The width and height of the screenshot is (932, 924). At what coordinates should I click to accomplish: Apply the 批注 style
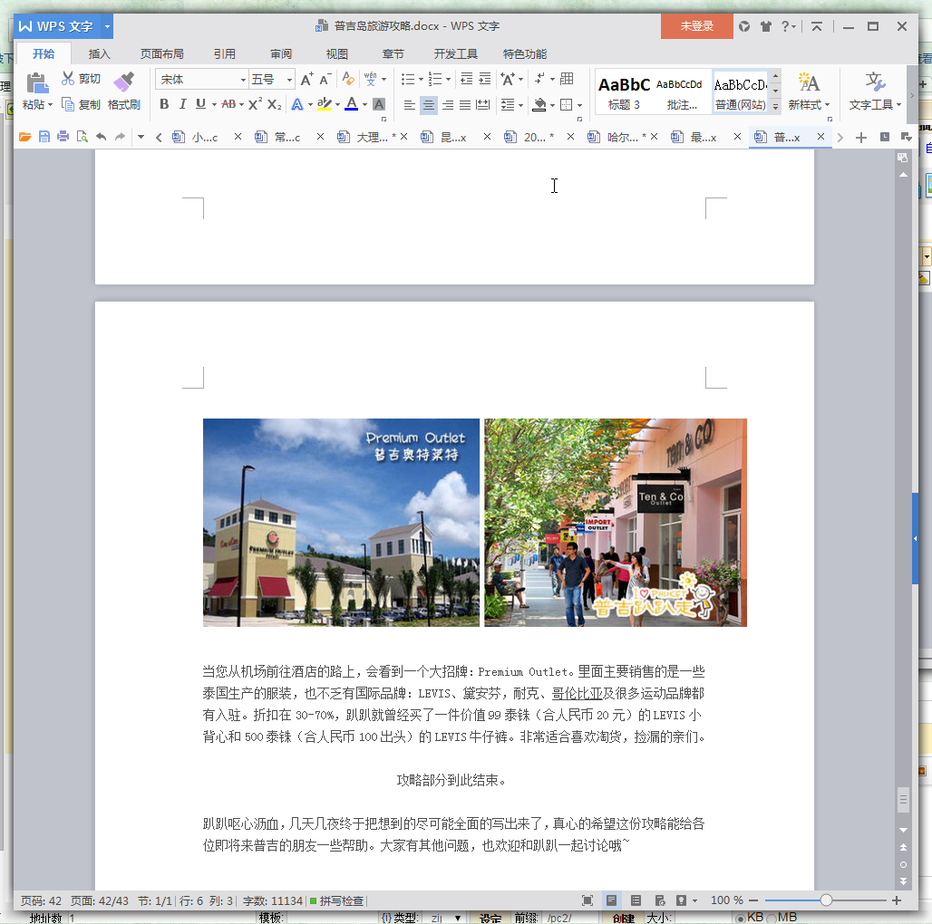[681, 92]
